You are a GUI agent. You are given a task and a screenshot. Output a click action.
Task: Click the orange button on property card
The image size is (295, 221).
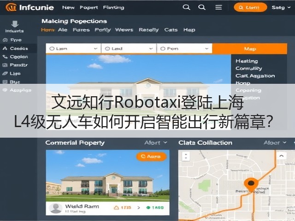coord(151,157)
